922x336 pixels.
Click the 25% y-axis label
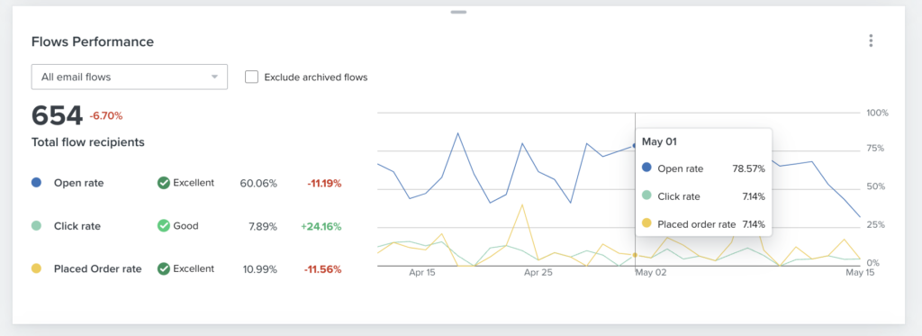click(x=876, y=225)
